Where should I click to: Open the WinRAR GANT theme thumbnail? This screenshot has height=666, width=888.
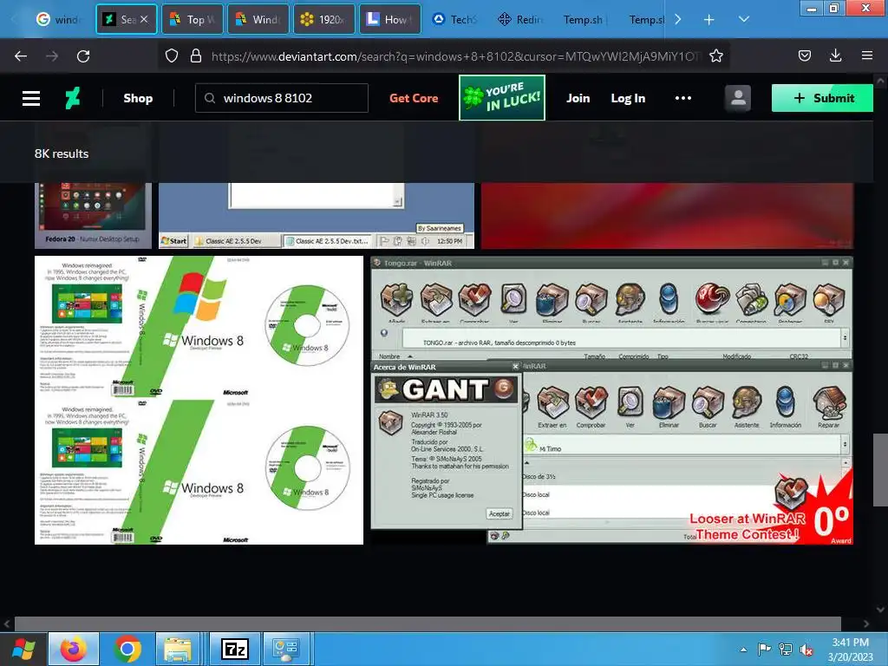point(612,400)
